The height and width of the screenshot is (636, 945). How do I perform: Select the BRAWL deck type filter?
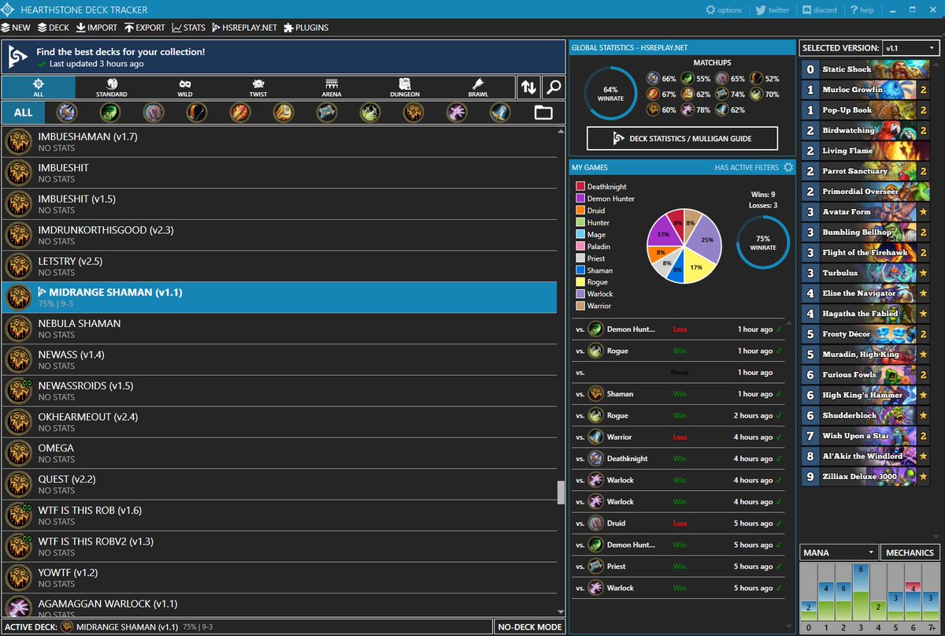tap(478, 87)
